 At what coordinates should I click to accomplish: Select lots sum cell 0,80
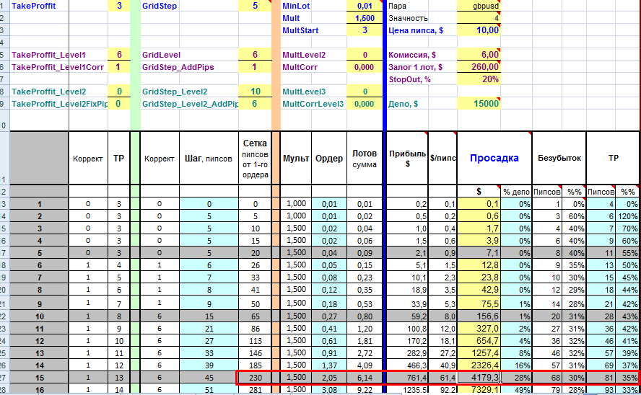[x=365, y=316]
